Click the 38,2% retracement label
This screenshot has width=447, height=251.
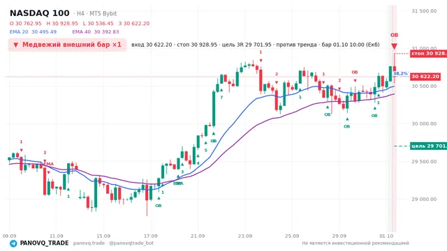pos(400,74)
